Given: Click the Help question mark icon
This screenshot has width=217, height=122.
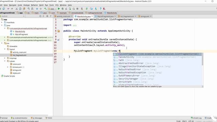Looking at the screenshot, I should click(x=100, y=9).
